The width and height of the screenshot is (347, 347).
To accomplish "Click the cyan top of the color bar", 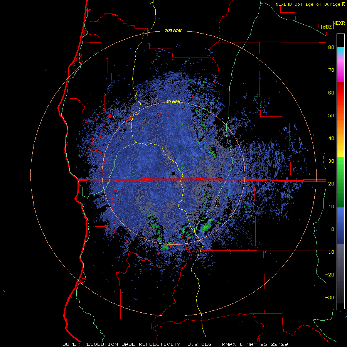I will pyautogui.click(x=340, y=50).
